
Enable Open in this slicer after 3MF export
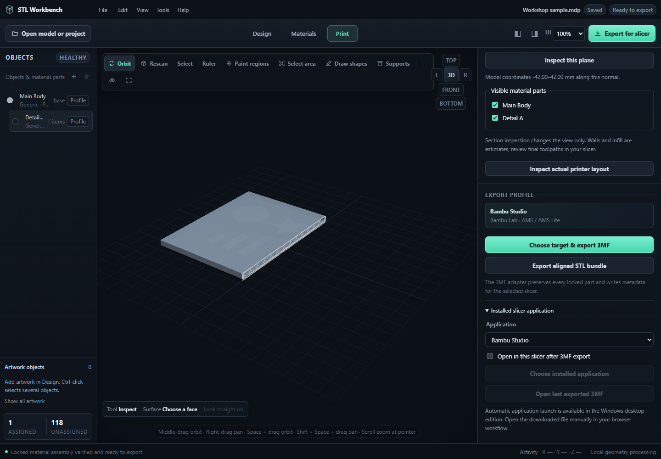(490, 356)
